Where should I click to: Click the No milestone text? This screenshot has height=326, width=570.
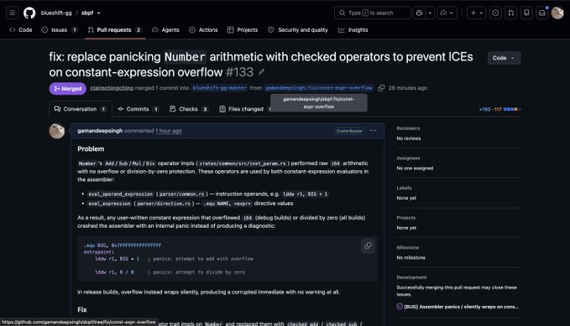coord(411,257)
